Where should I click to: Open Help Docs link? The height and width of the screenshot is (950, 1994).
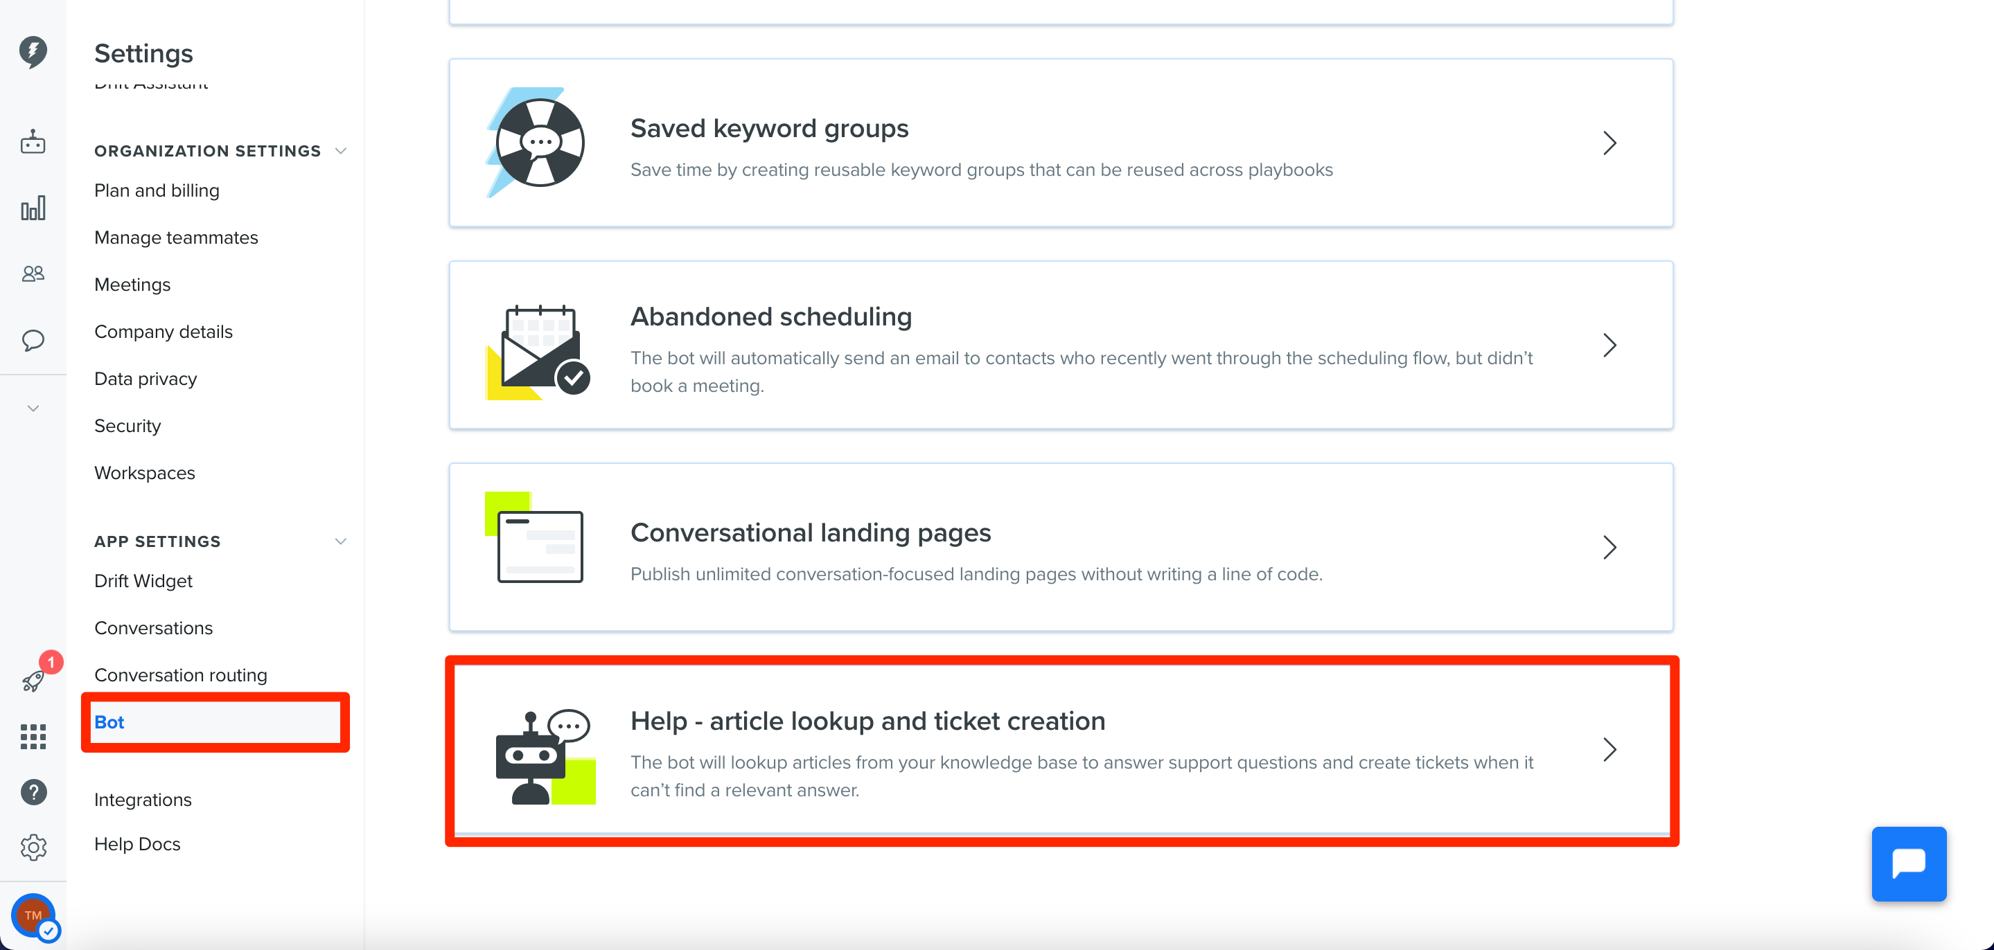[137, 844]
